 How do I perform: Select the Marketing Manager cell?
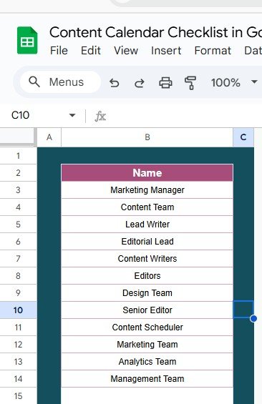[x=147, y=190]
